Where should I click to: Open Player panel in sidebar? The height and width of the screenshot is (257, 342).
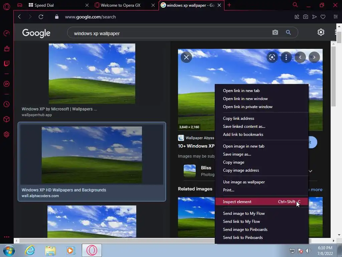[x=7, y=84]
